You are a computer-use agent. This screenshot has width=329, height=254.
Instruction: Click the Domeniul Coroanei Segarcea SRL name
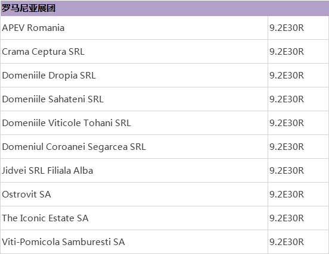[x=74, y=147]
